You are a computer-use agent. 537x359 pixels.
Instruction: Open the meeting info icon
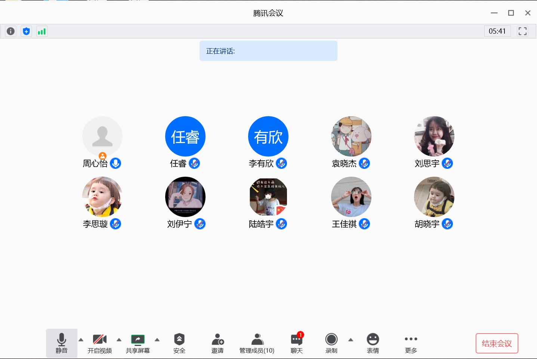click(11, 31)
